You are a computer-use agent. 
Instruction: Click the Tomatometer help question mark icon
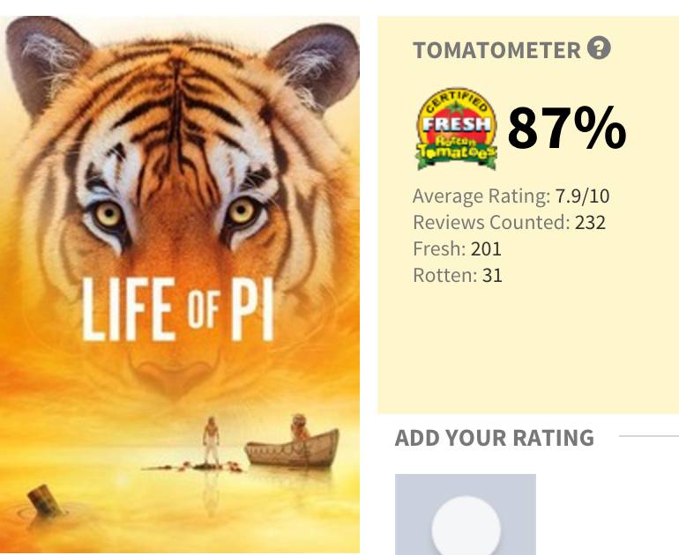(599, 49)
